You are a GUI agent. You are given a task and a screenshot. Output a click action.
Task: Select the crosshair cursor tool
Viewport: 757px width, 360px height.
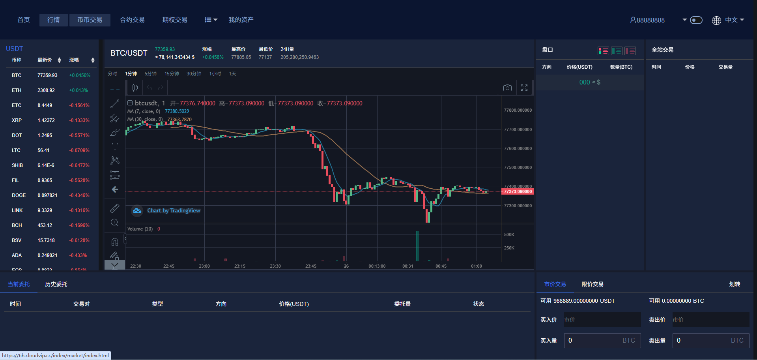pos(115,90)
